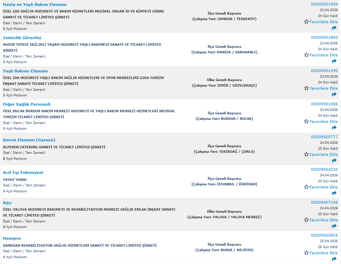341x264 pixels.
Task: Click Favorilere Ekle for Yaşlı Bakımı Elemanı
Action: click(323, 88)
